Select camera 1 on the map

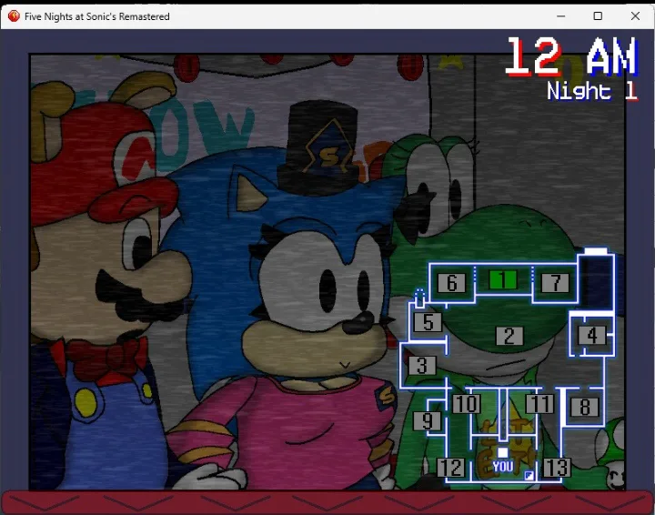click(x=503, y=280)
